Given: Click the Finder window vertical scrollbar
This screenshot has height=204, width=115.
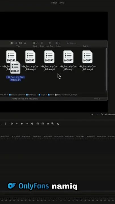Looking at the screenshot, I should click(x=106, y=69).
